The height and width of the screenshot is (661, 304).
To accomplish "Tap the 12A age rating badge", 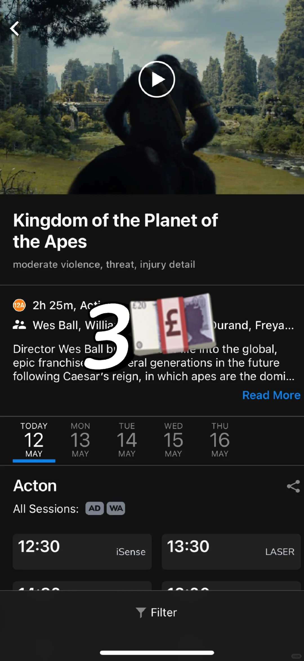I will (x=19, y=305).
